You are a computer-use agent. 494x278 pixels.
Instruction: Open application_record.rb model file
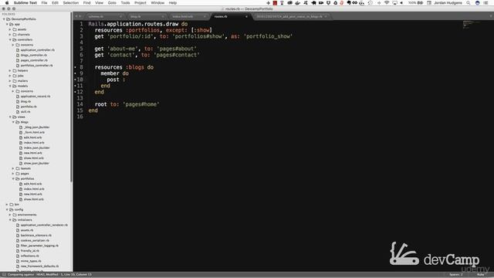pyautogui.click(x=36, y=96)
